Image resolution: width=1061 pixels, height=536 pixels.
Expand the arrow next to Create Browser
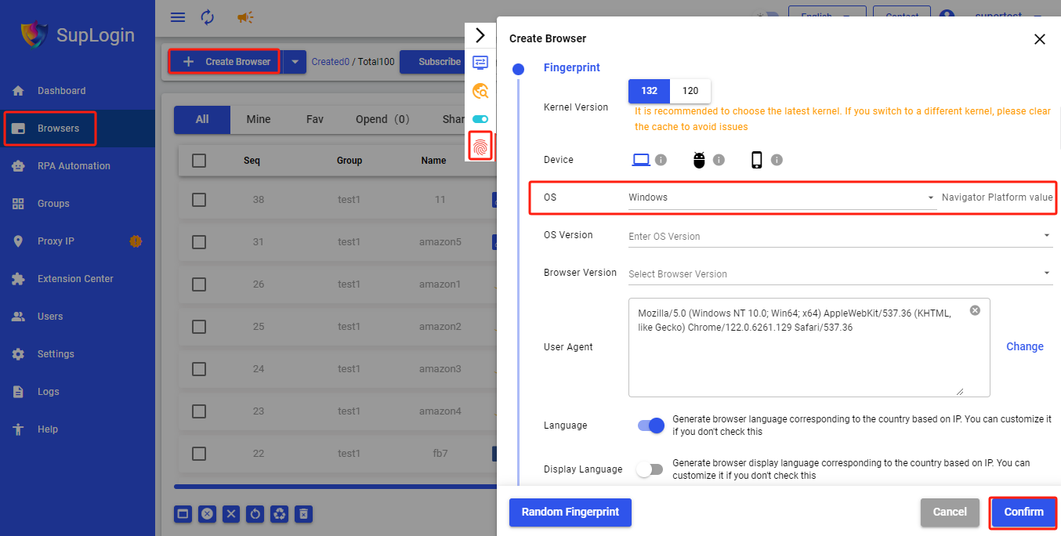click(x=295, y=62)
